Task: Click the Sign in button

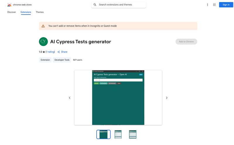Action: click(x=226, y=5)
